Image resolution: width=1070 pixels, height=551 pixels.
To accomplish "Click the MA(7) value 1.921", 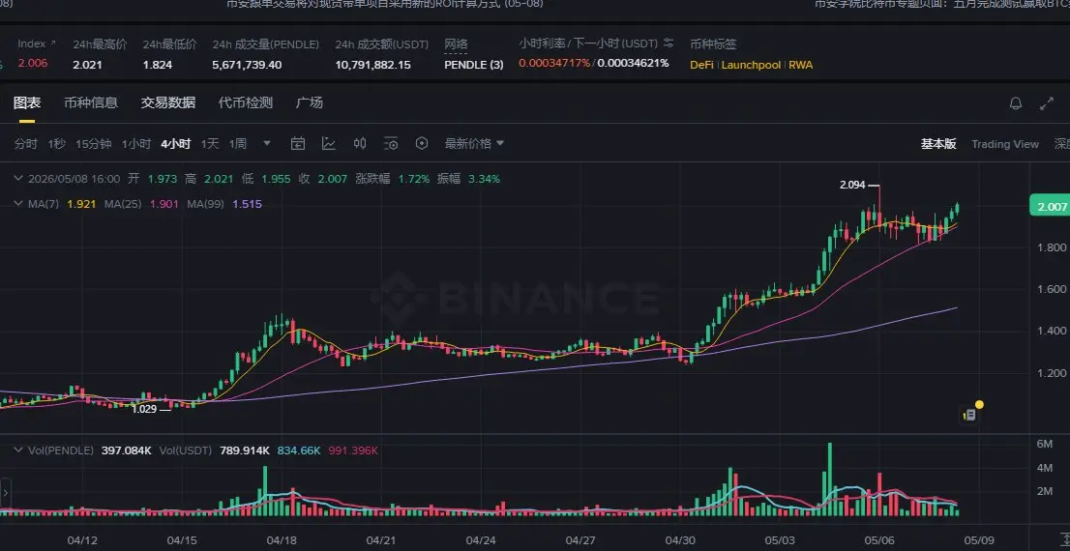I will 81,204.
